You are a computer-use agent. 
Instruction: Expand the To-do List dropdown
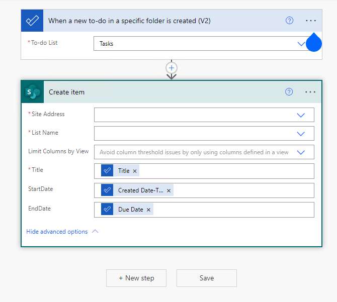[301, 44]
